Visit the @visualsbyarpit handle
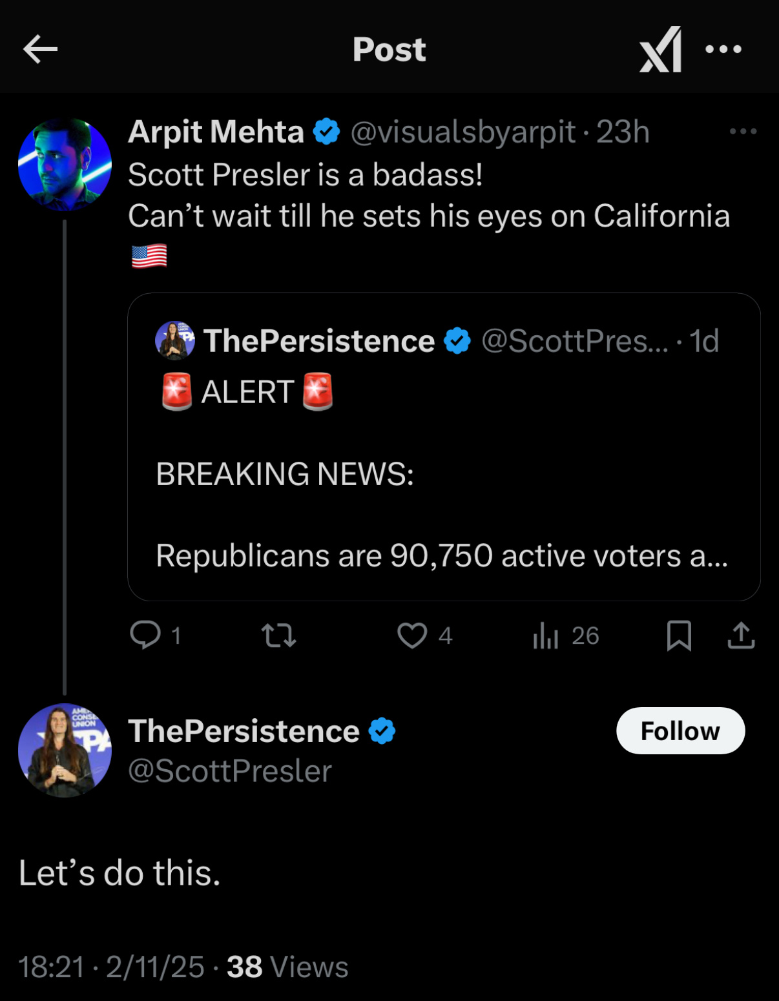 point(462,132)
